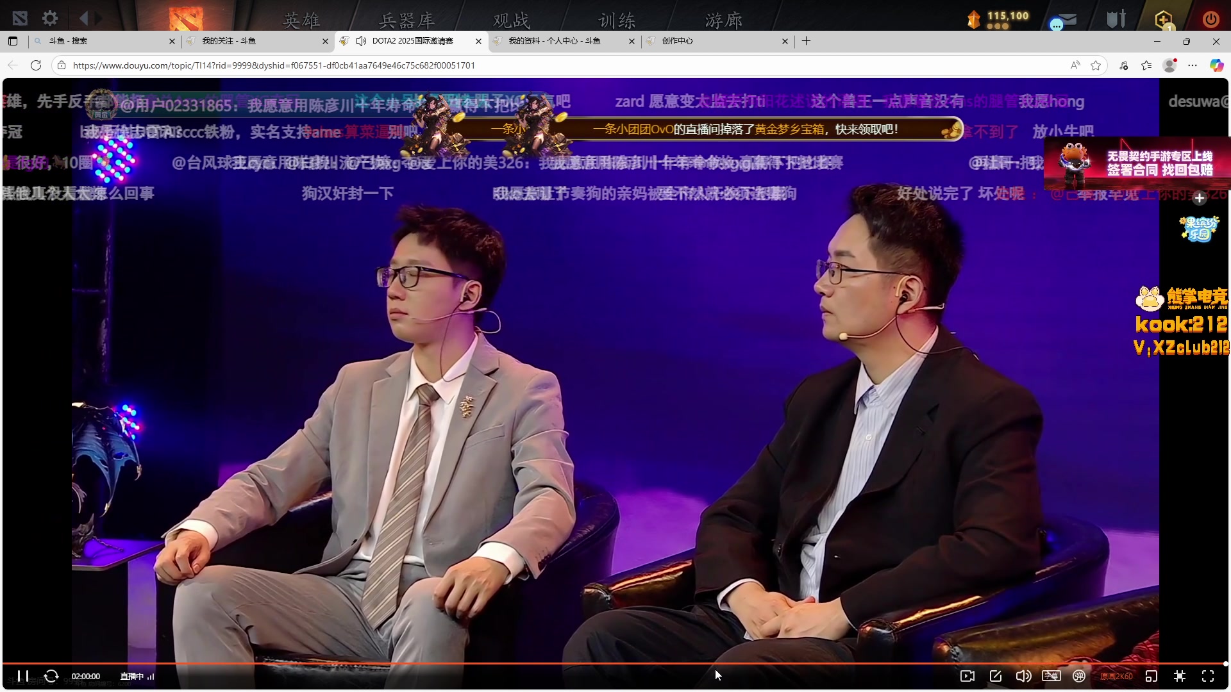
Task: Open browser tab actions menu icon
Action: coord(13,41)
